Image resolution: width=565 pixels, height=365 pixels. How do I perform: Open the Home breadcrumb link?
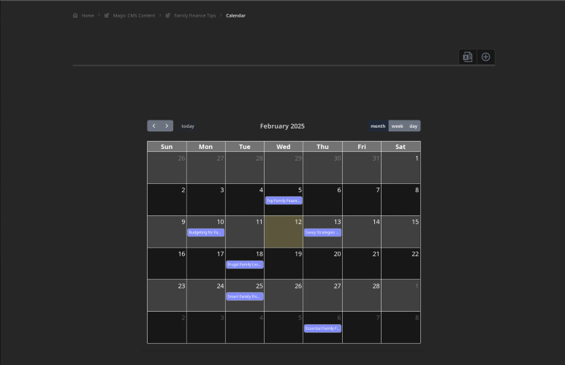pyautogui.click(x=88, y=15)
